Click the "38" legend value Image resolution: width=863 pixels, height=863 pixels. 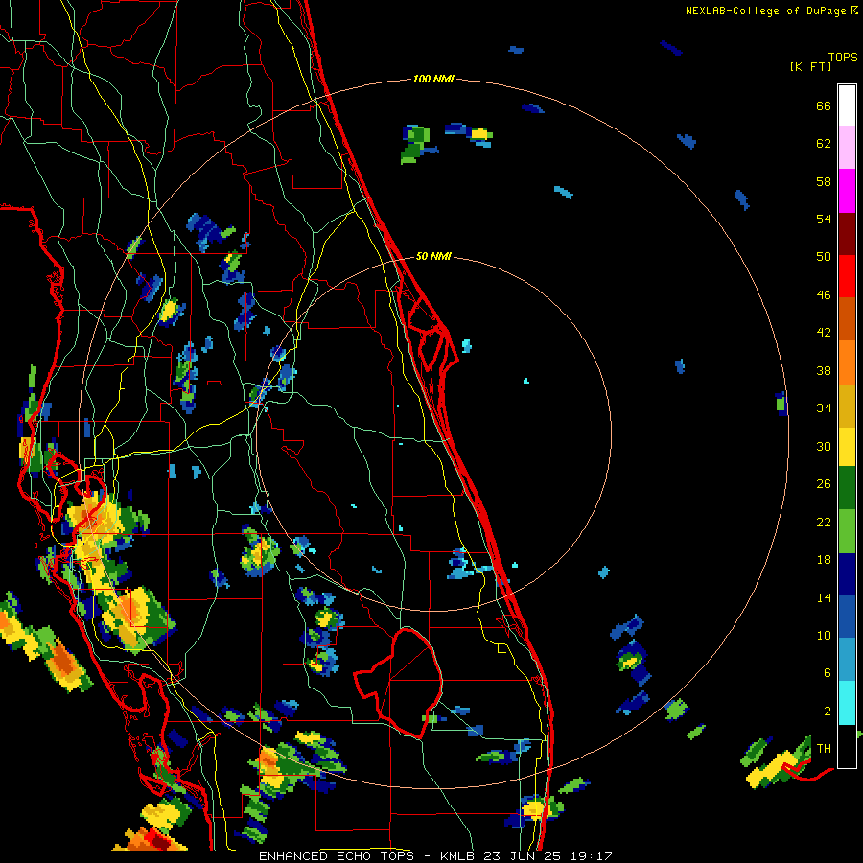click(x=824, y=370)
